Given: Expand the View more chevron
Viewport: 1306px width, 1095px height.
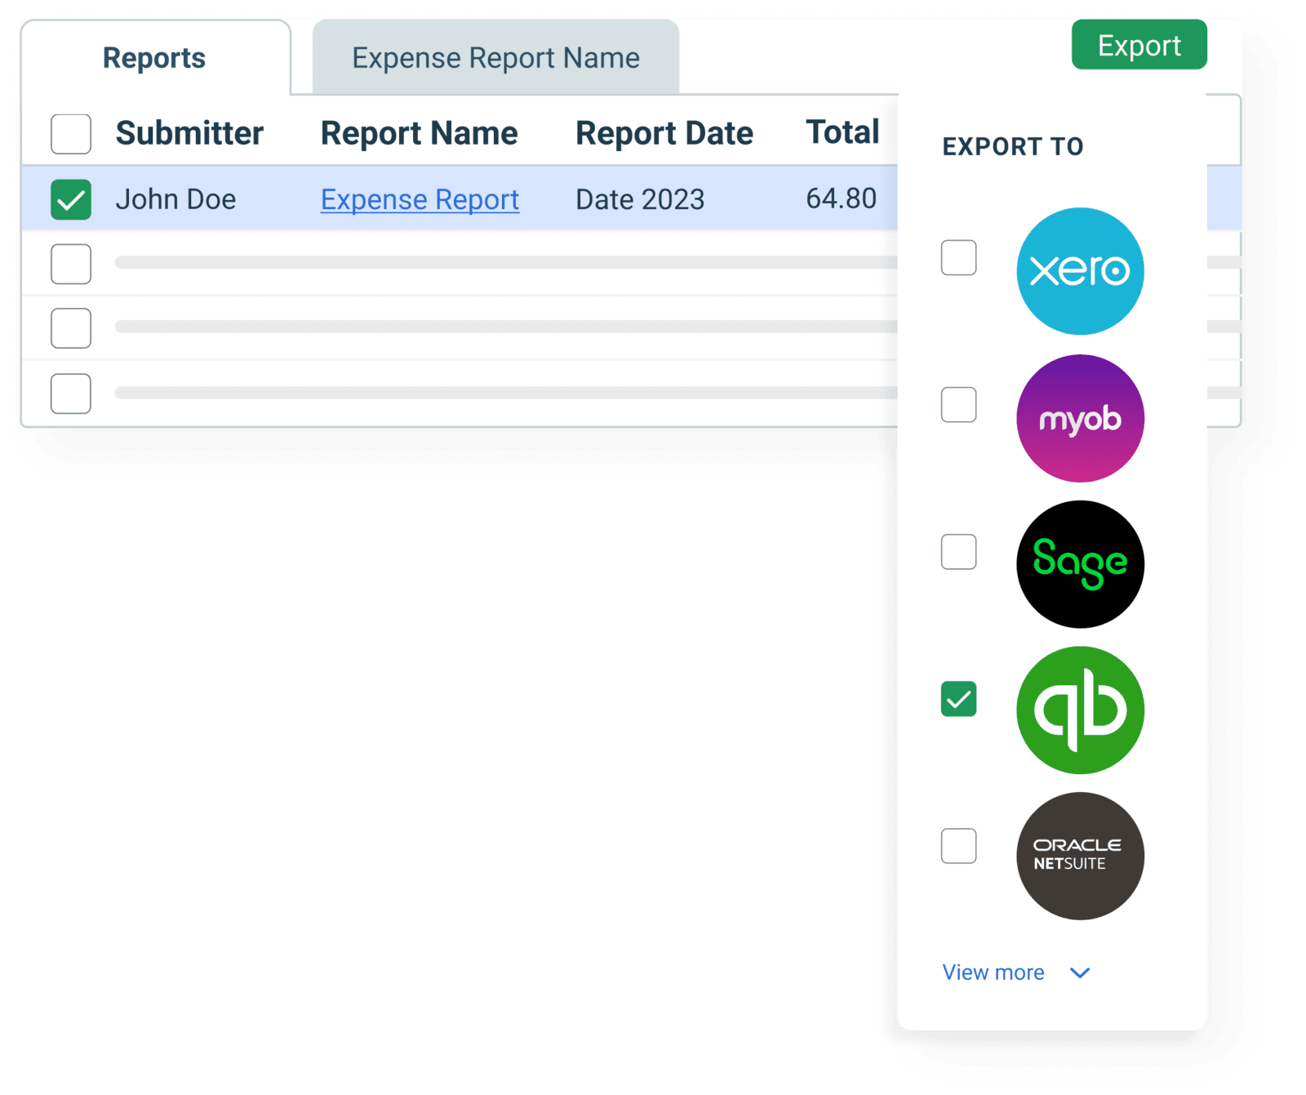Looking at the screenshot, I should click(x=1080, y=973).
